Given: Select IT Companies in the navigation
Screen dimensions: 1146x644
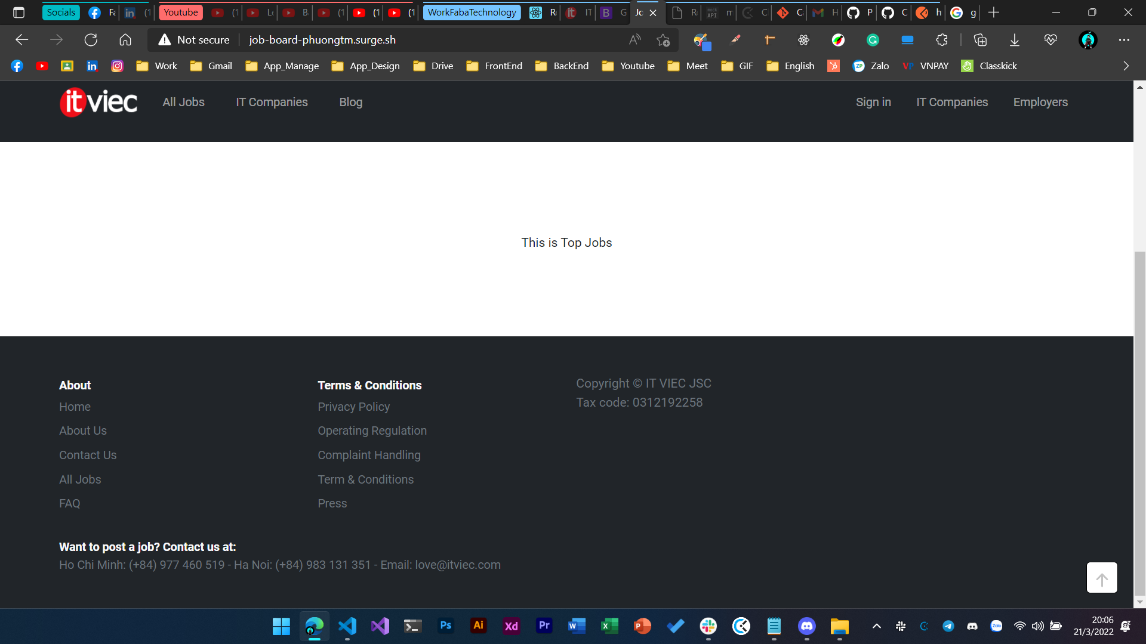Looking at the screenshot, I should pyautogui.click(x=272, y=102).
